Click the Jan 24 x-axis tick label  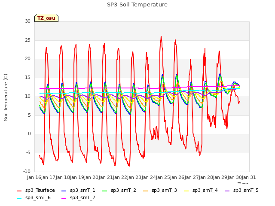[x=149, y=177]
